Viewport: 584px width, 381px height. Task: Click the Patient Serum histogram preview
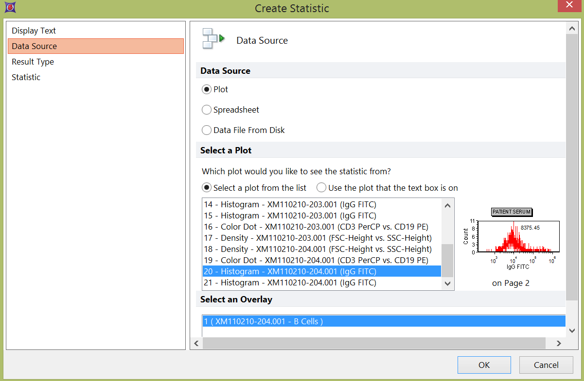(x=511, y=239)
